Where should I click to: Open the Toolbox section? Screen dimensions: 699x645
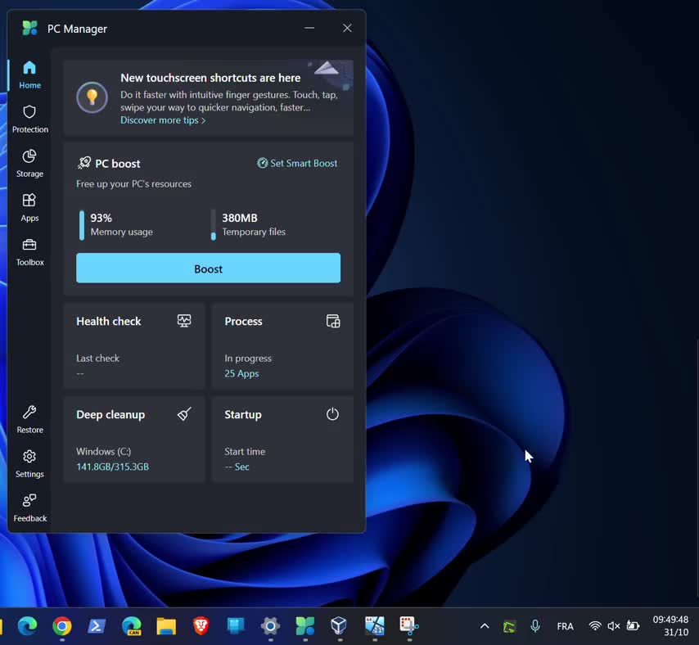[x=29, y=251]
